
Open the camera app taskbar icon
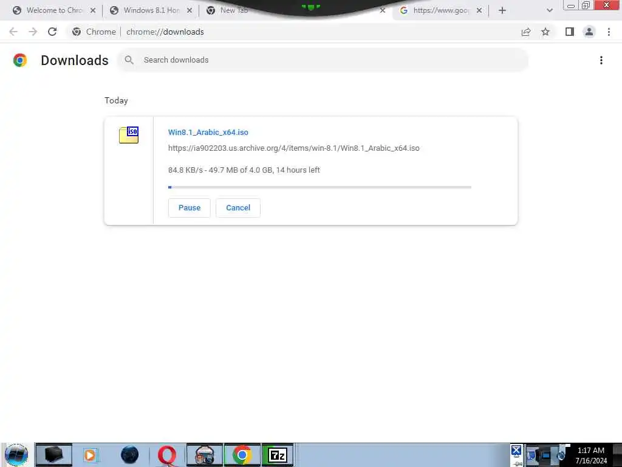205,455
